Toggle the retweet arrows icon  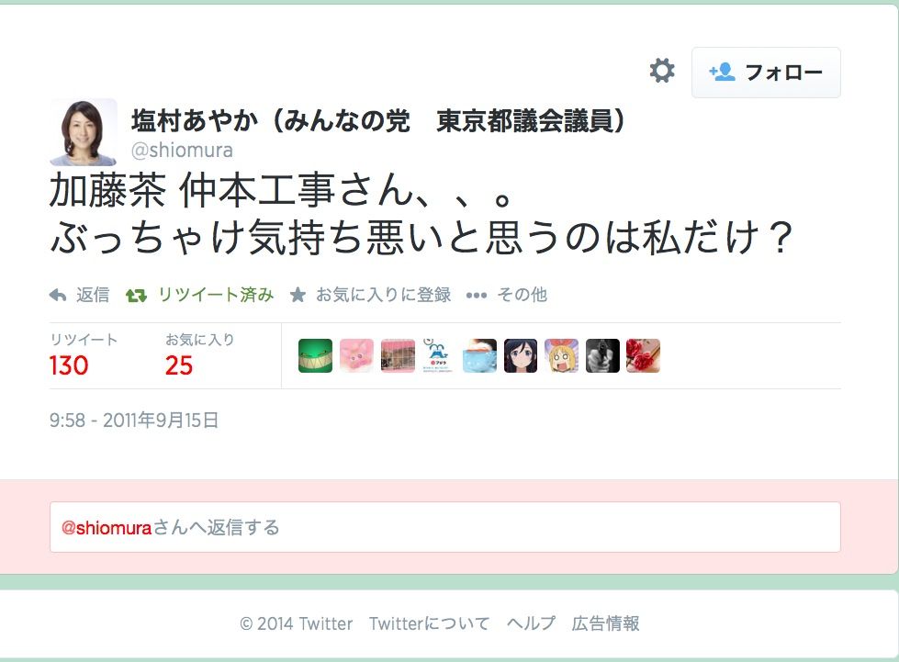[x=136, y=295]
